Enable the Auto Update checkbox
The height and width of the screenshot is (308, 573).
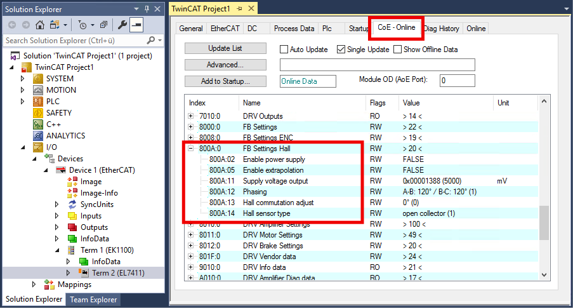(x=284, y=50)
